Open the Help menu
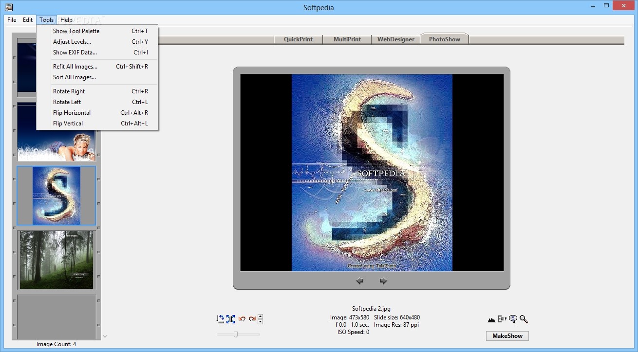Viewport: 638px width, 352px height. 66,20
